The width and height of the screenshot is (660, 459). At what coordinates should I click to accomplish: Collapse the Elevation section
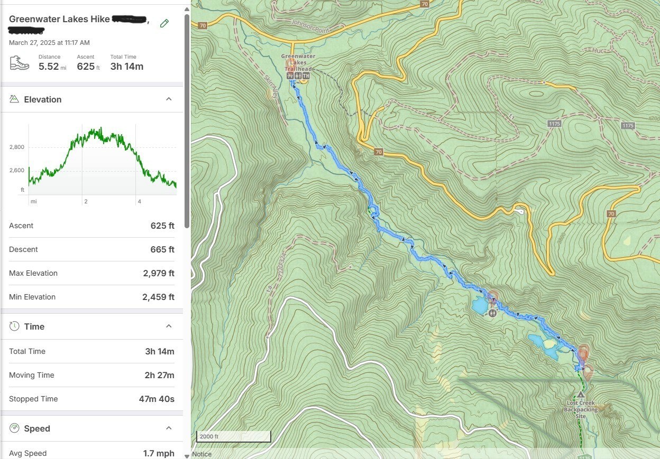(x=169, y=99)
